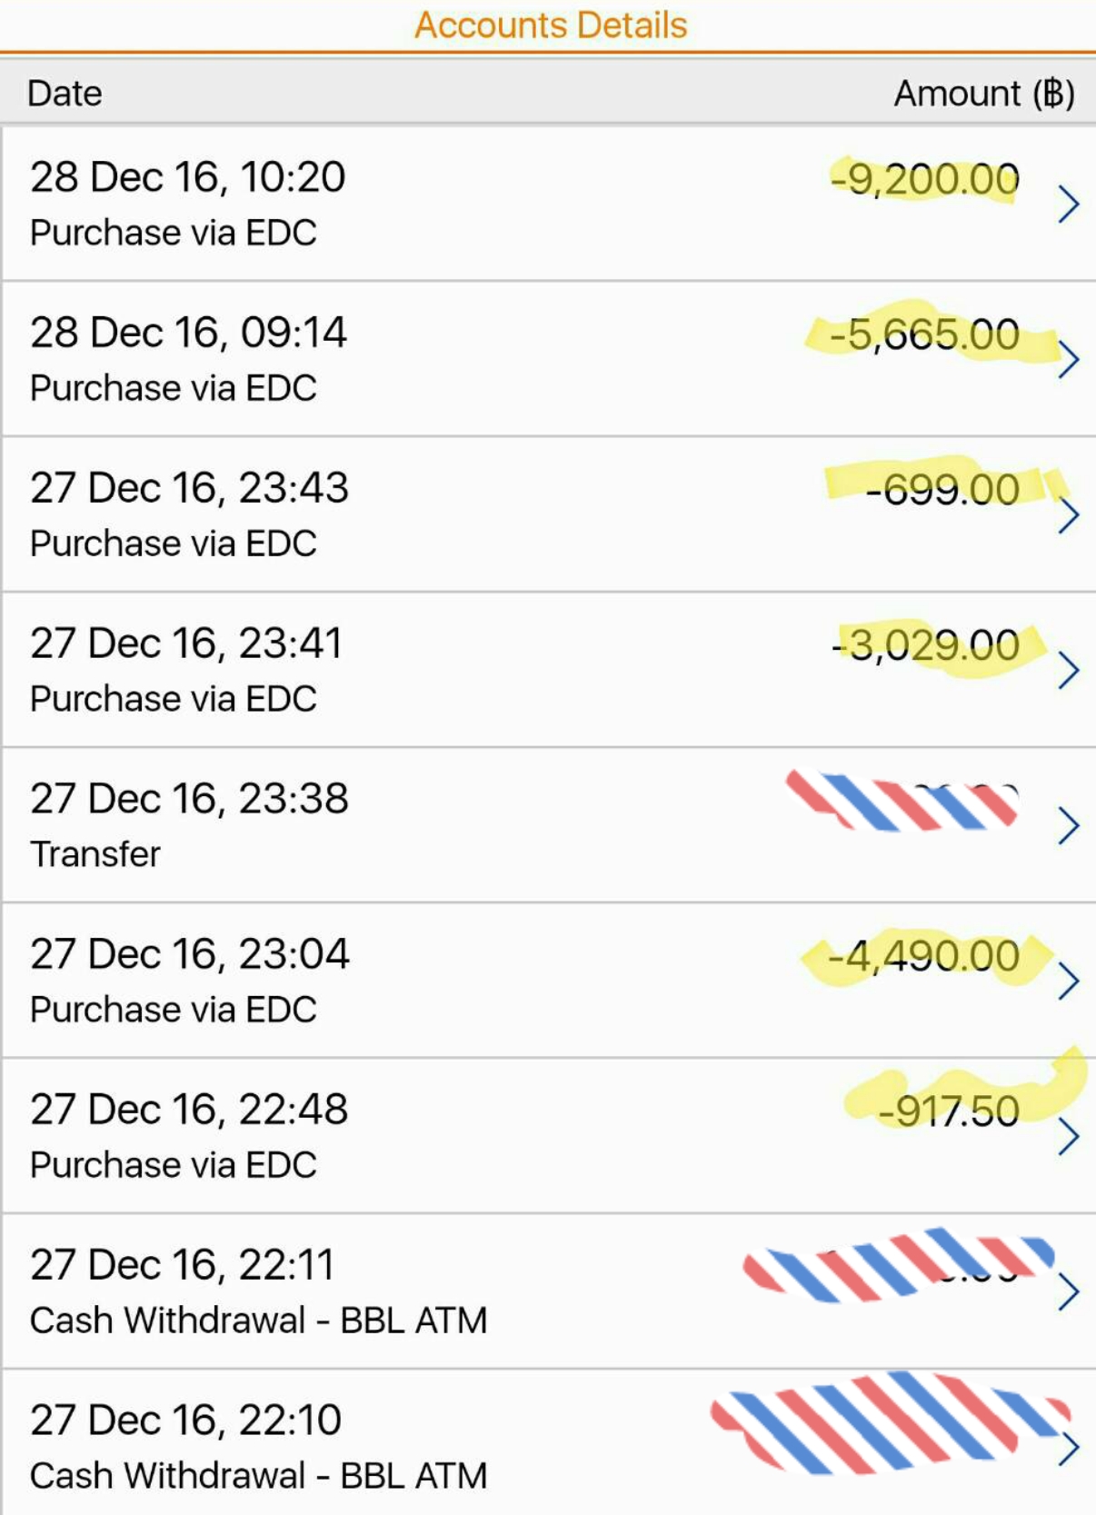Tap chevron beside the -3,029.00 transaction
Screen dimensions: 1096x1515
(x=1069, y=671)
